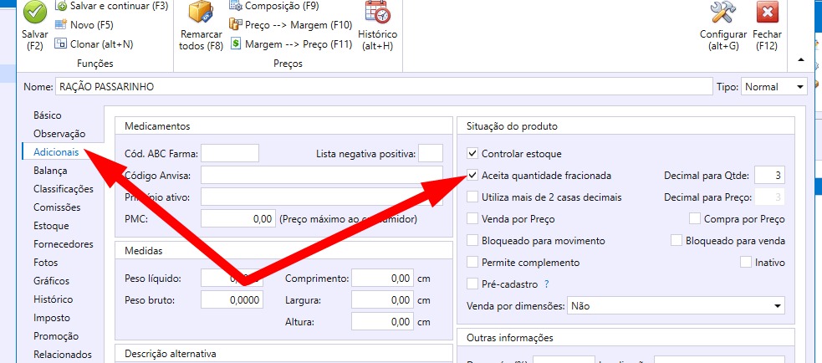Open Histórico (alt+H) calendar icon
This screenshot has width=822, height=363.
[377, 13]
